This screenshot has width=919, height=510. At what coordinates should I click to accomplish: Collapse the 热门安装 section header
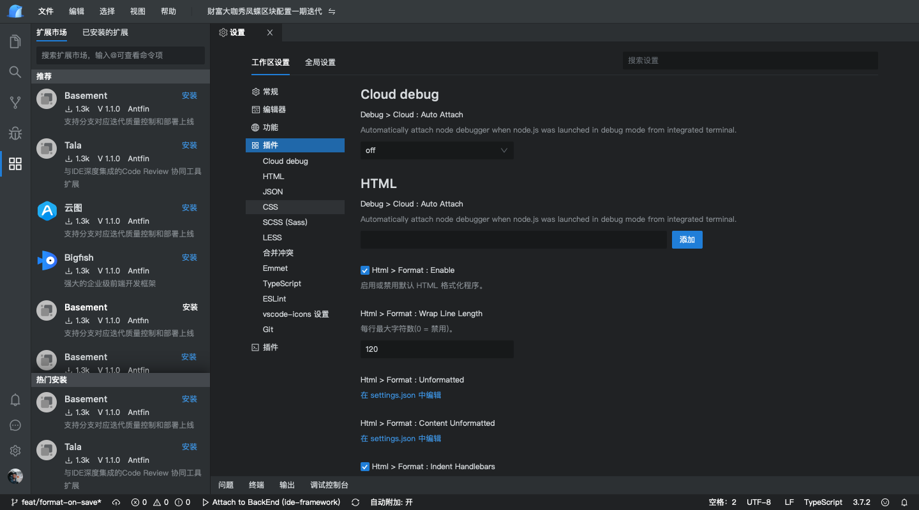coord(121,380)
